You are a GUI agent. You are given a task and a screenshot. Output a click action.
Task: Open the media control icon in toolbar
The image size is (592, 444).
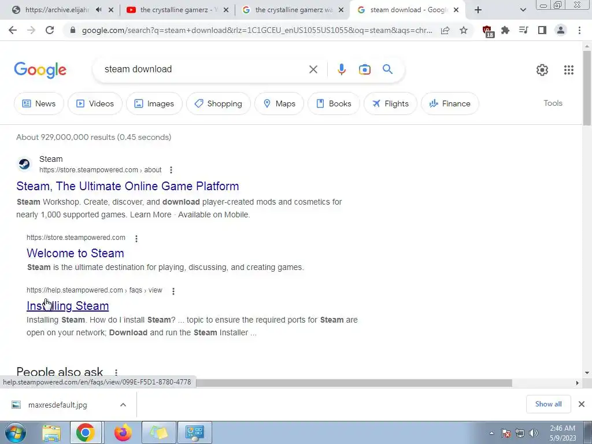point(524,30)
